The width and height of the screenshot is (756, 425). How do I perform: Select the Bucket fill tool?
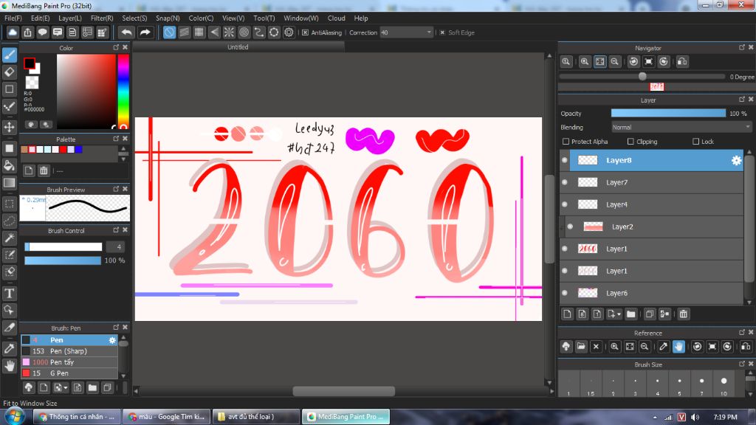pyautogui.click(x=10, y=165)
